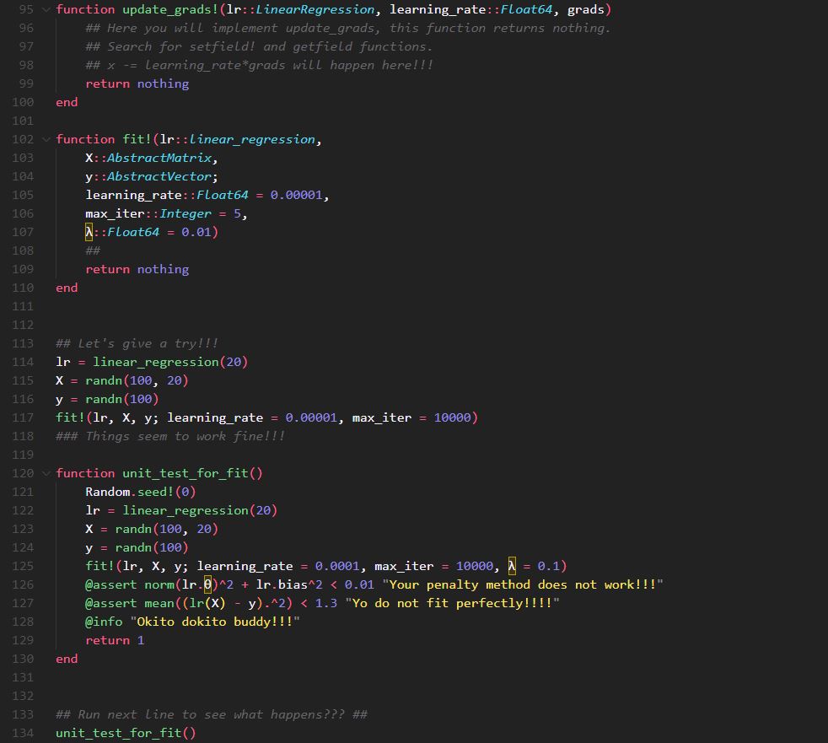Click the @info macro on line 128

(x=105, y=622)
